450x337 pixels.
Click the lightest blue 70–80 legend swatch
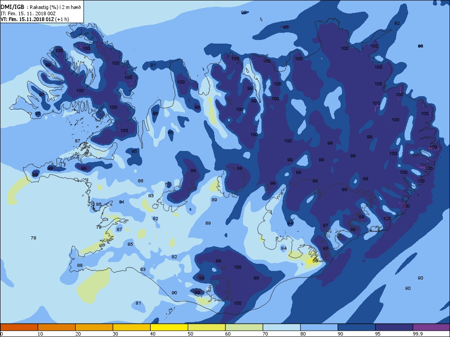pyautogui.click(x=282, y=327)
